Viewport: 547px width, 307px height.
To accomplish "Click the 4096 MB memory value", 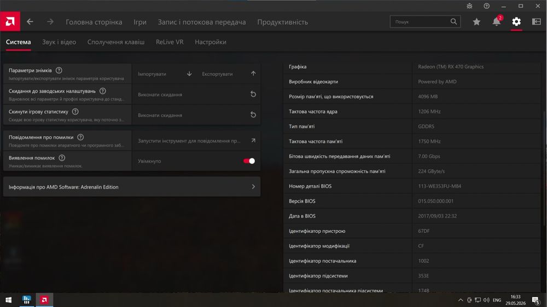I will (428, 97).
